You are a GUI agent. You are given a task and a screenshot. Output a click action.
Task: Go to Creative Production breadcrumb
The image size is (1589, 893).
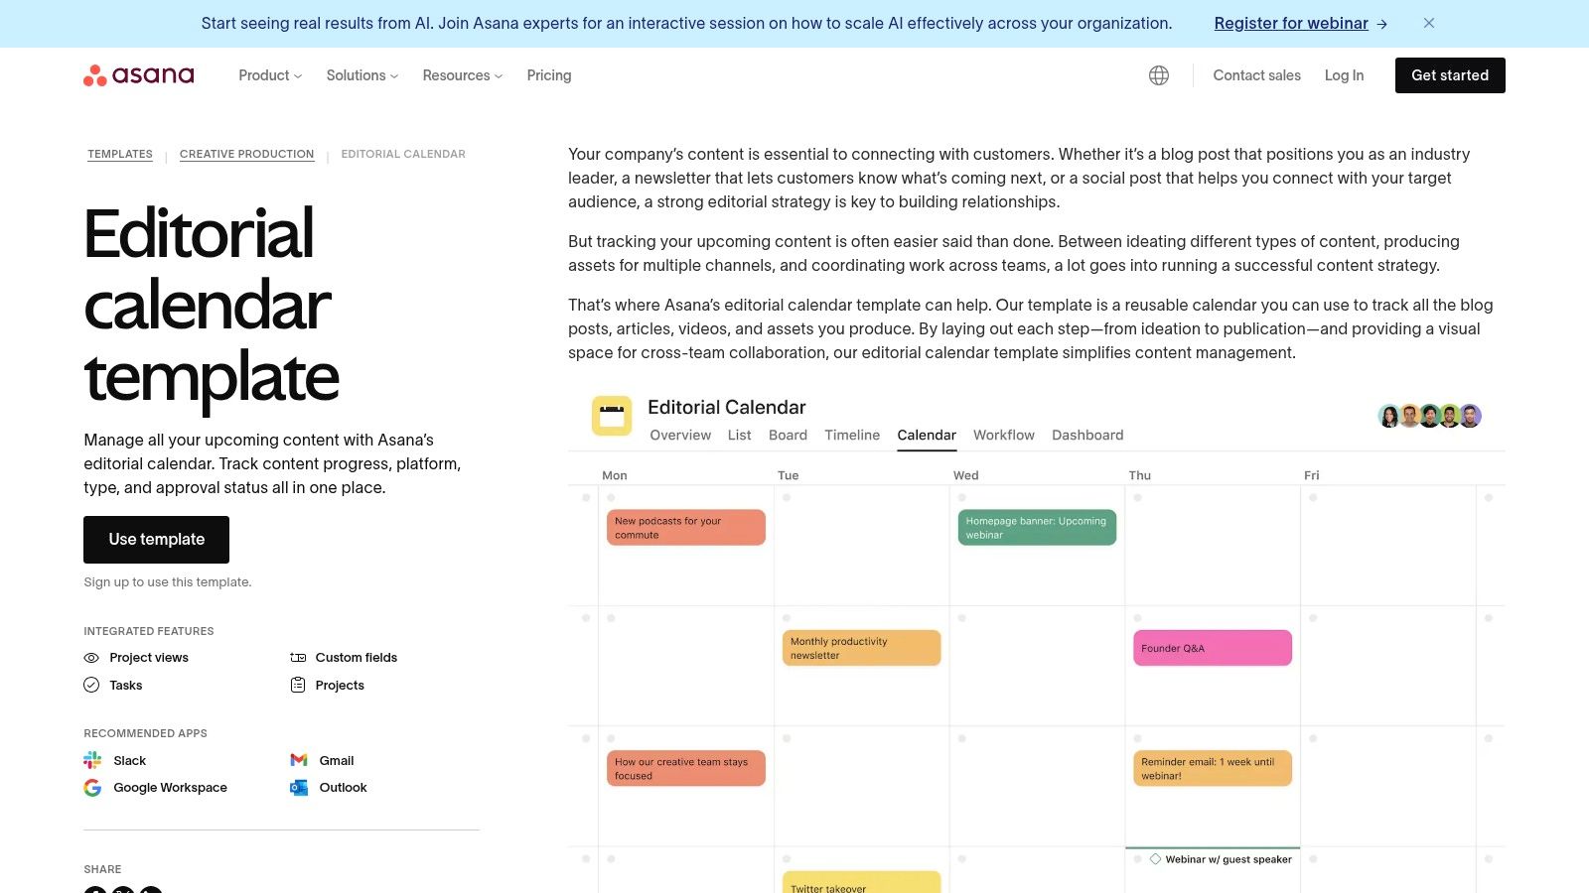tap(246, 154)
